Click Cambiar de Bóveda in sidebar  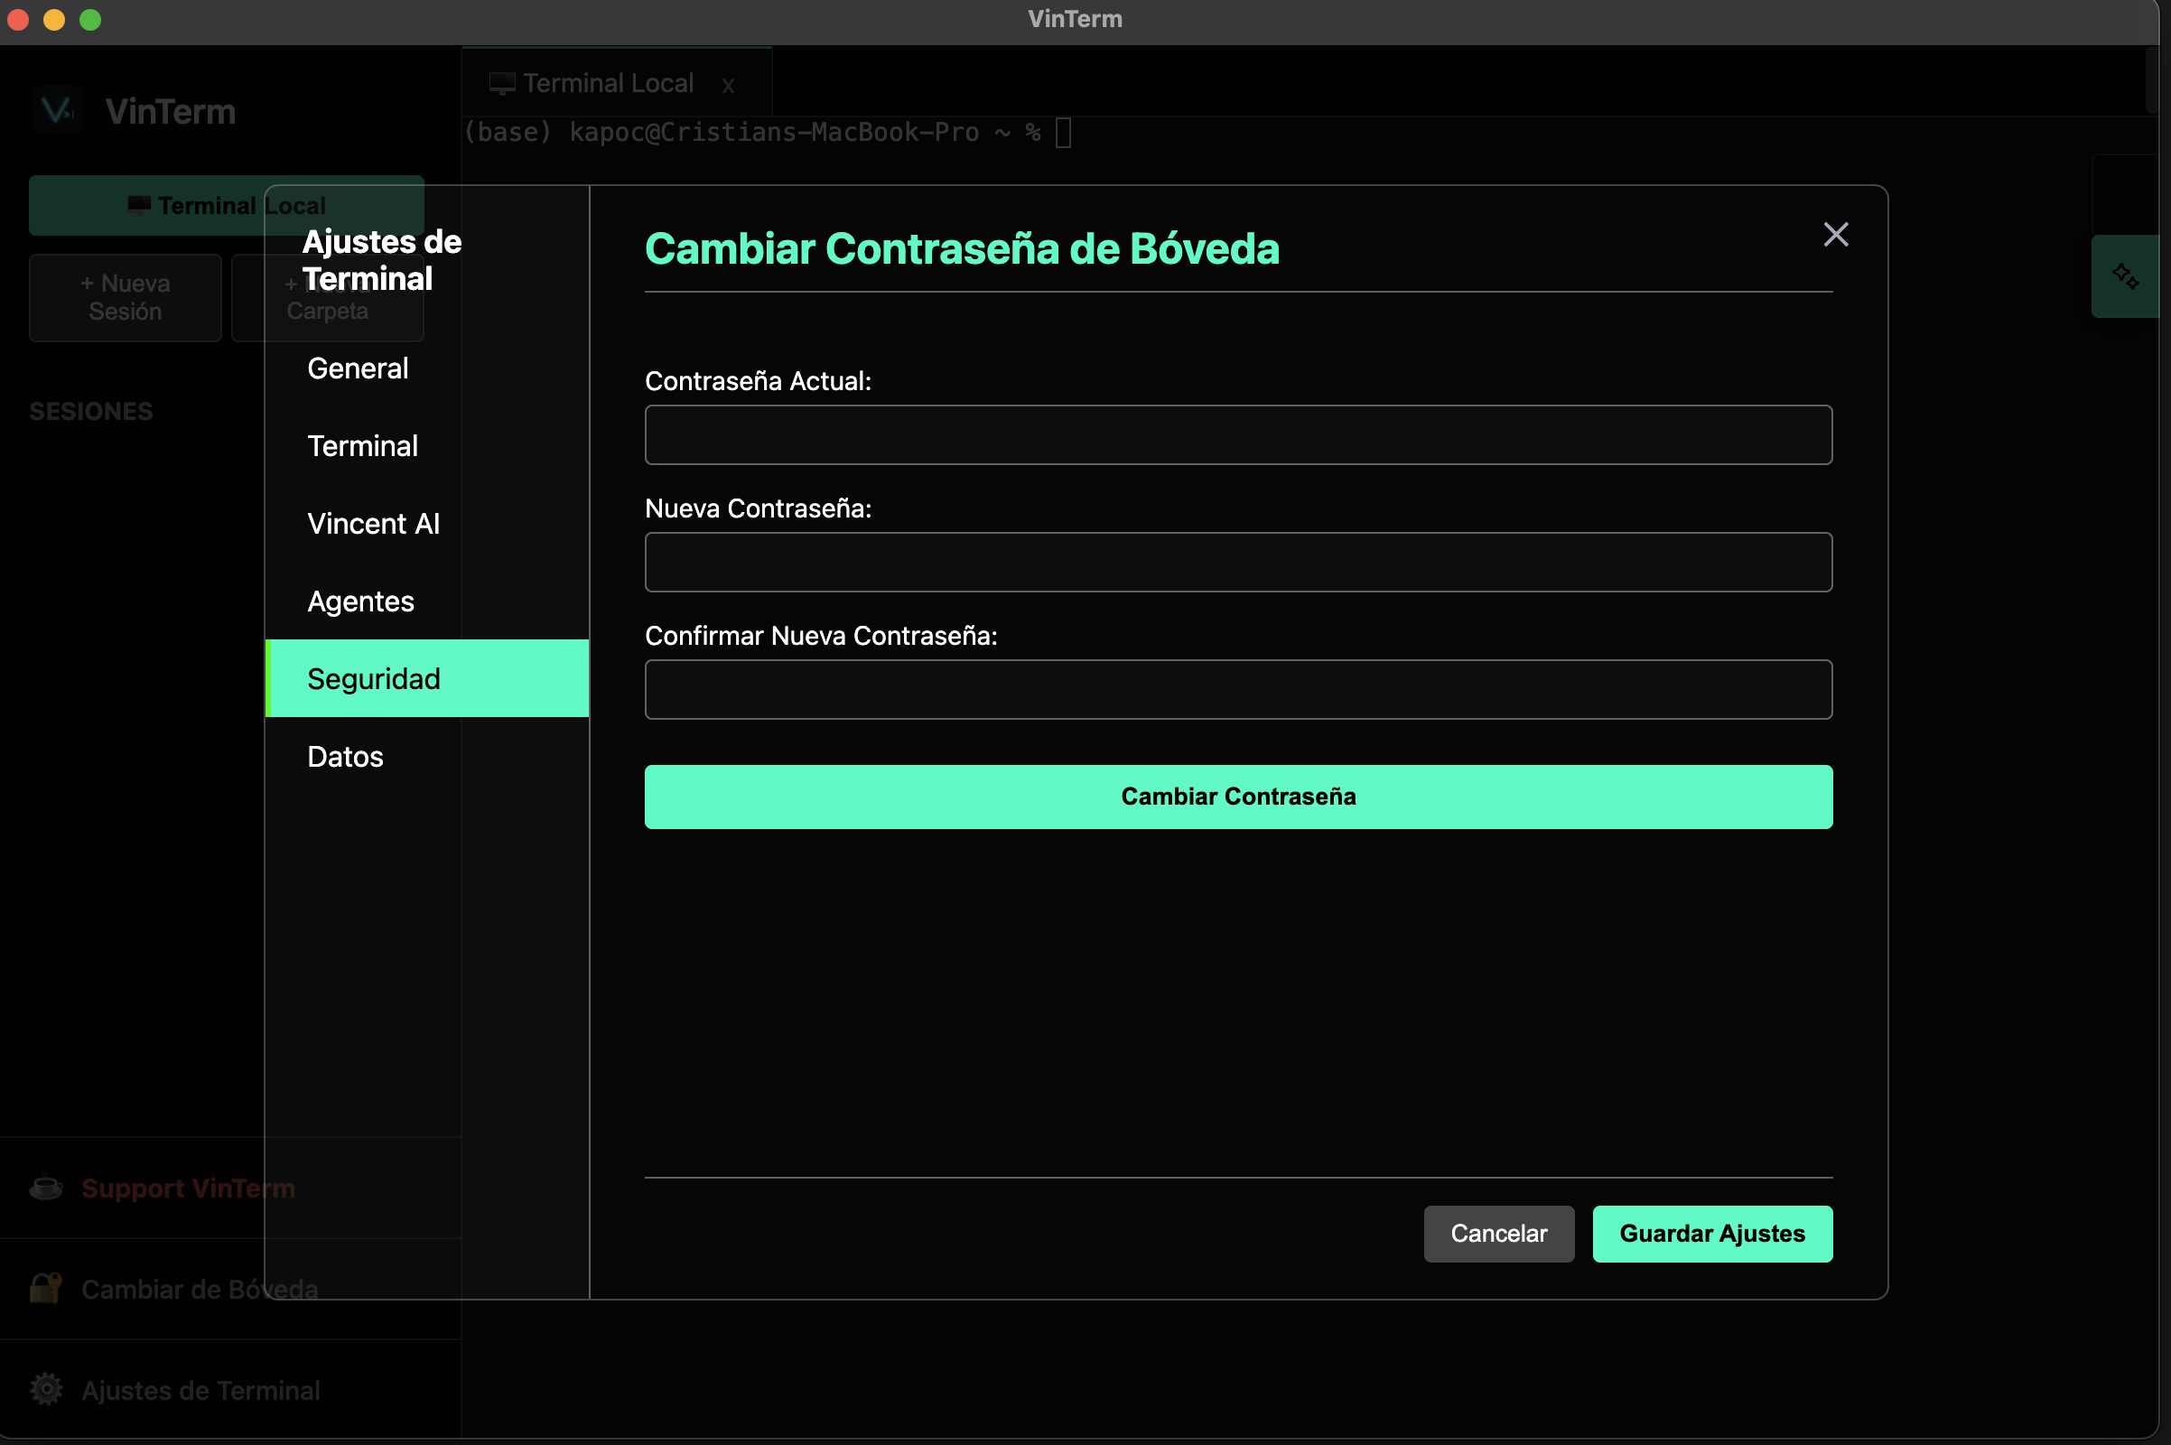click(200, 1289)
